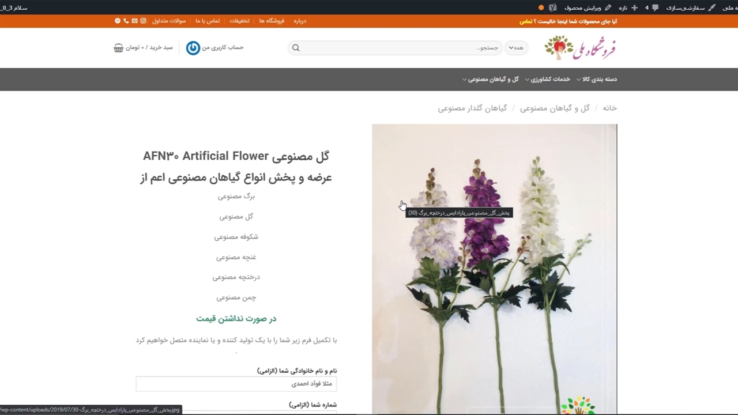This screenshot has height=415, width=738.
Task: Expand the 'همه' search category dropdown
Action: click(515, 48)
